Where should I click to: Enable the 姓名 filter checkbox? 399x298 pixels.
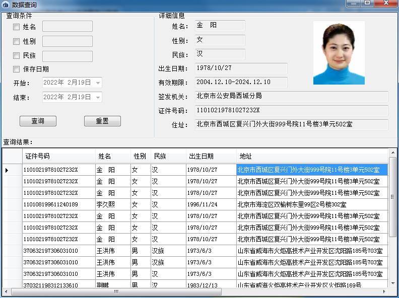tap(17, 27)
